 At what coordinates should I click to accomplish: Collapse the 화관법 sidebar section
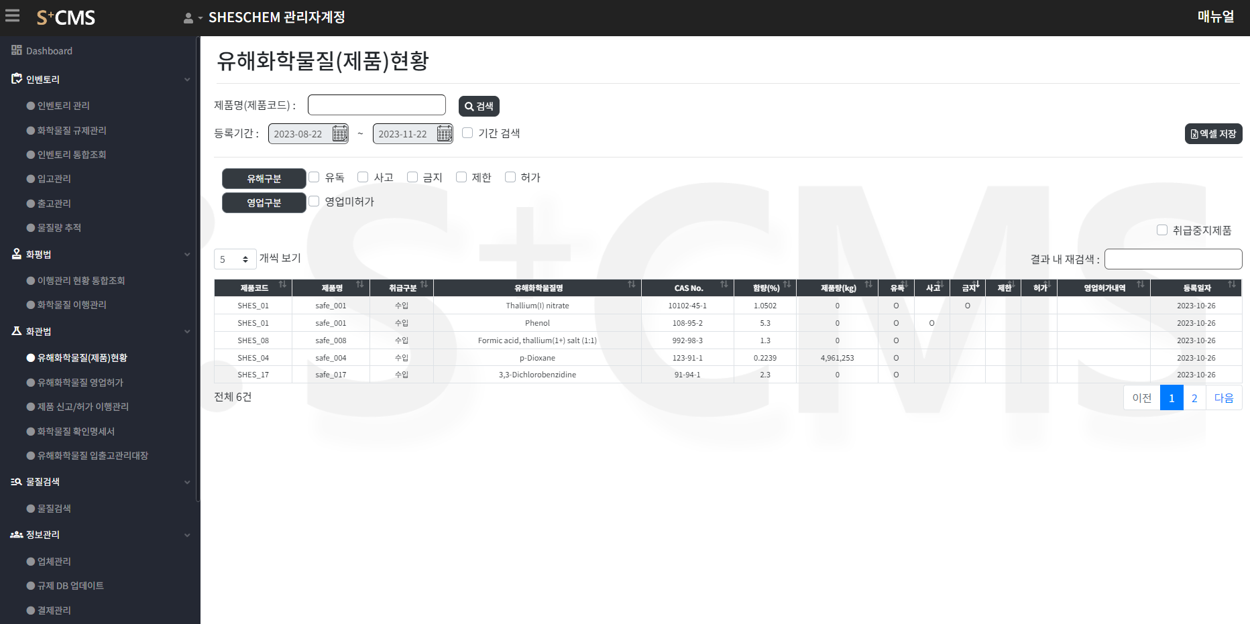point(187,331)
